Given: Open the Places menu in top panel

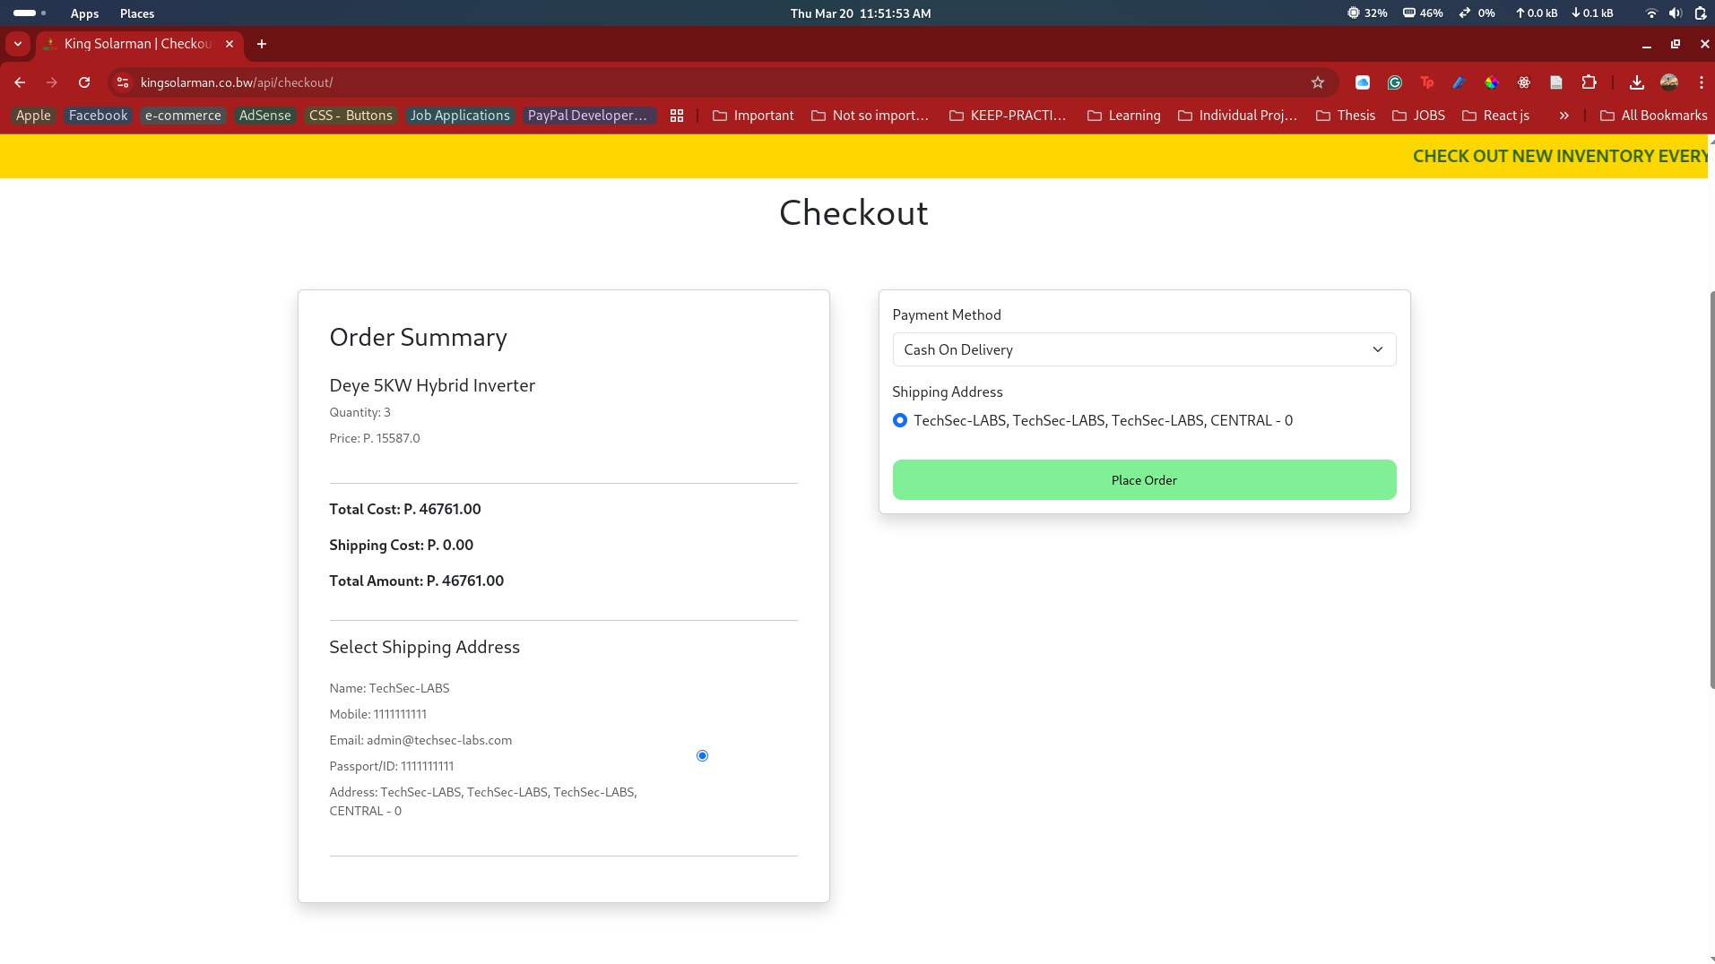Looking at the screenshot, I should 137,13.
